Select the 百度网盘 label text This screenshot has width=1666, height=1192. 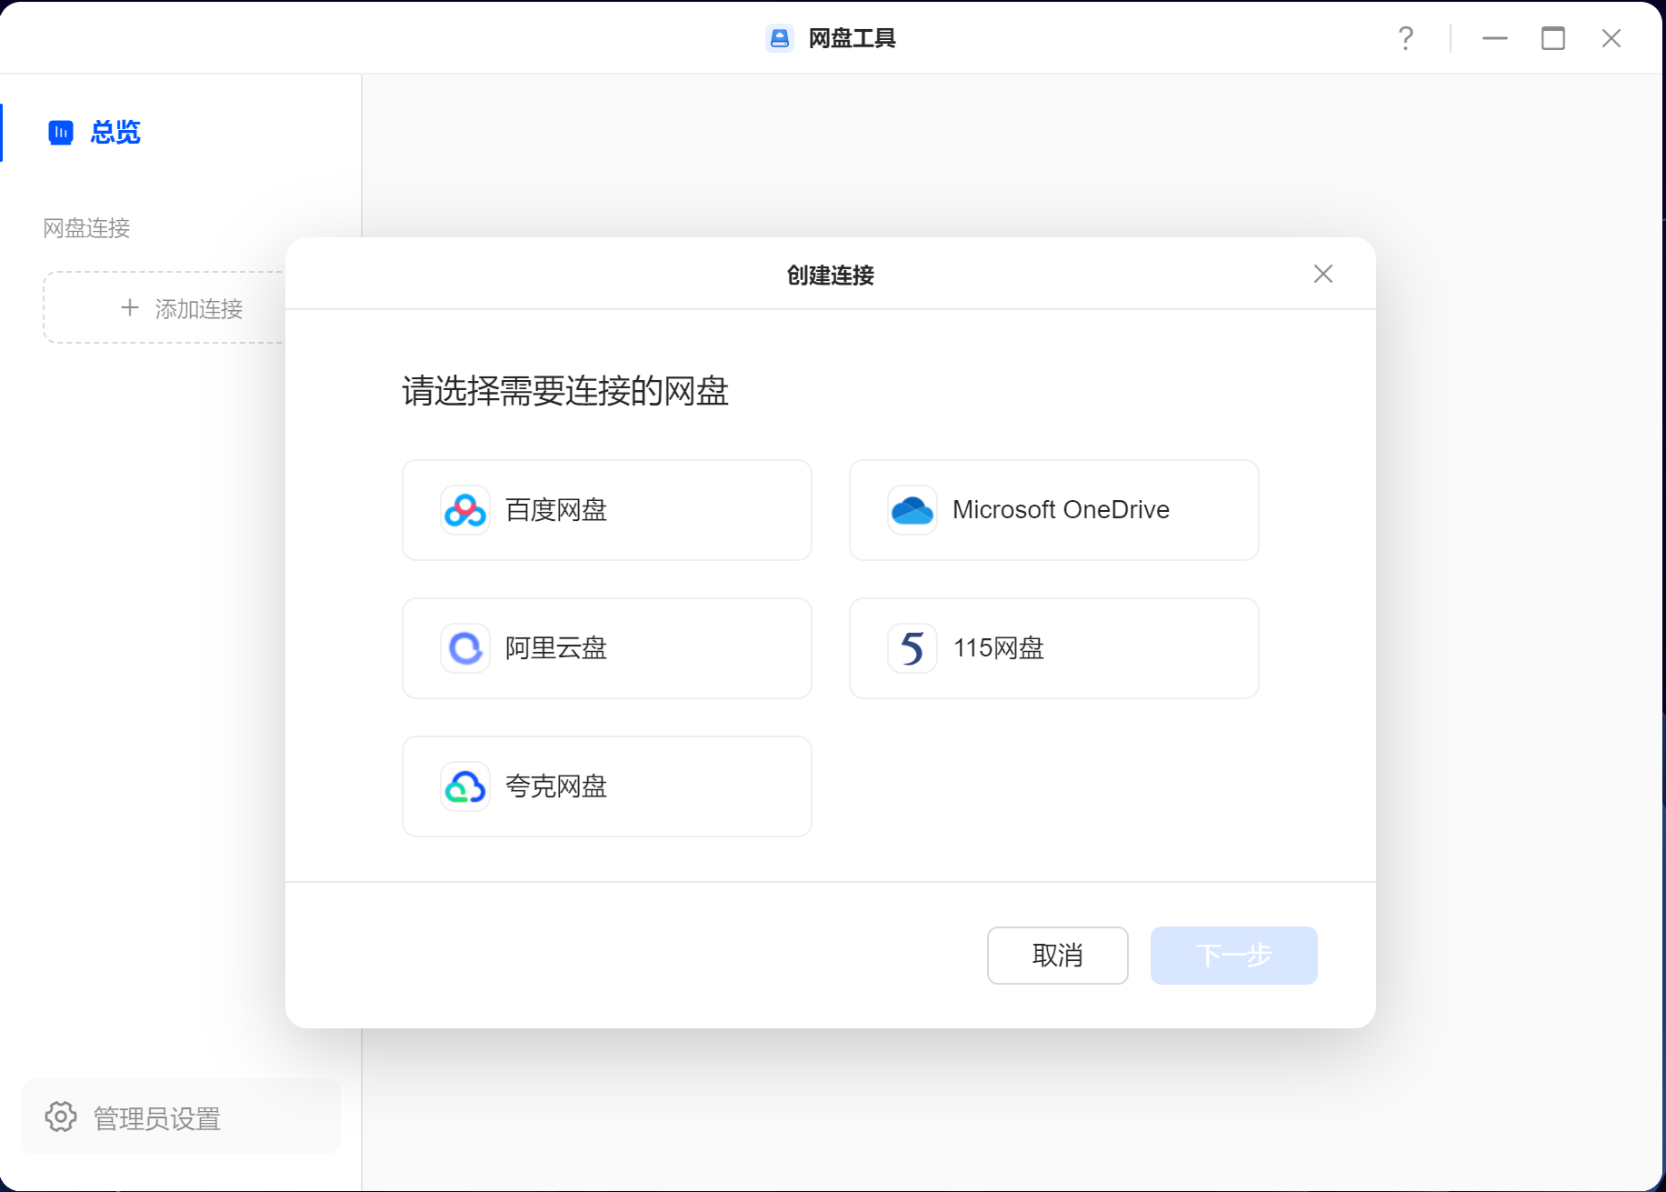[556, 510]
